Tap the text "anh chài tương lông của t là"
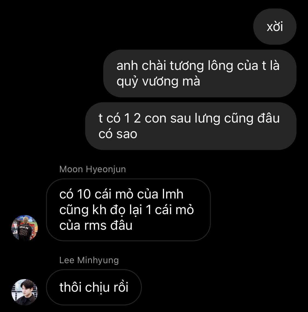The height and width of the screenshot is (312, 308). tap(198, 66)
